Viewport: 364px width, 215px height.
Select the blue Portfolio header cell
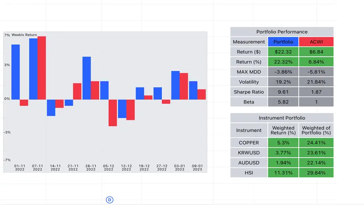[283, 42]
